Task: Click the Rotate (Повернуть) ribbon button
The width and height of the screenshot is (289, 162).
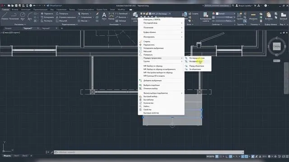Action: point(62,13)
